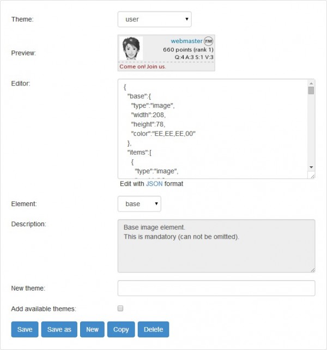Click the Description box resize handle

coord(312,269)
